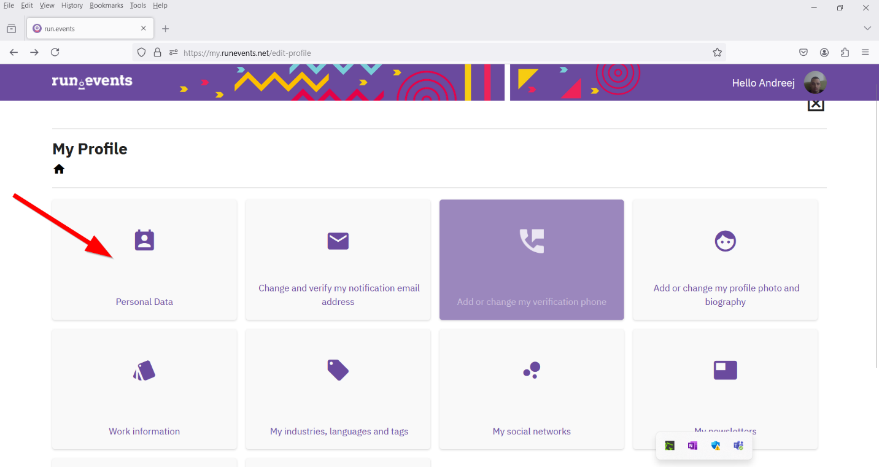Open the Personal Data link
The image size is (879, 467).
[144, 302]
